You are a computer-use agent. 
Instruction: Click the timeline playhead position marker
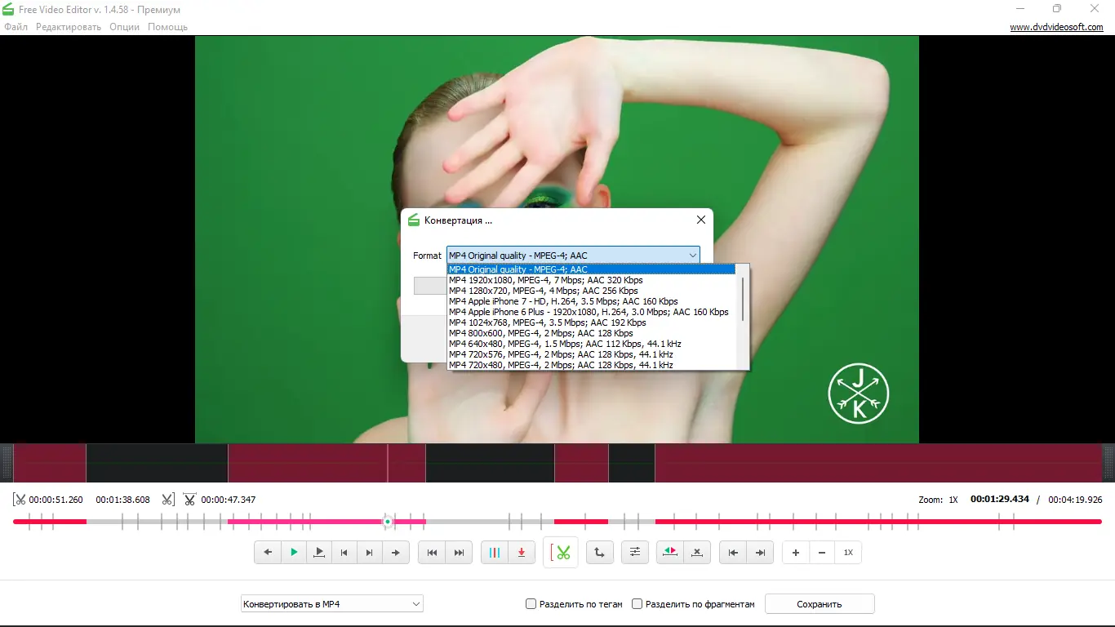[388, 522]
